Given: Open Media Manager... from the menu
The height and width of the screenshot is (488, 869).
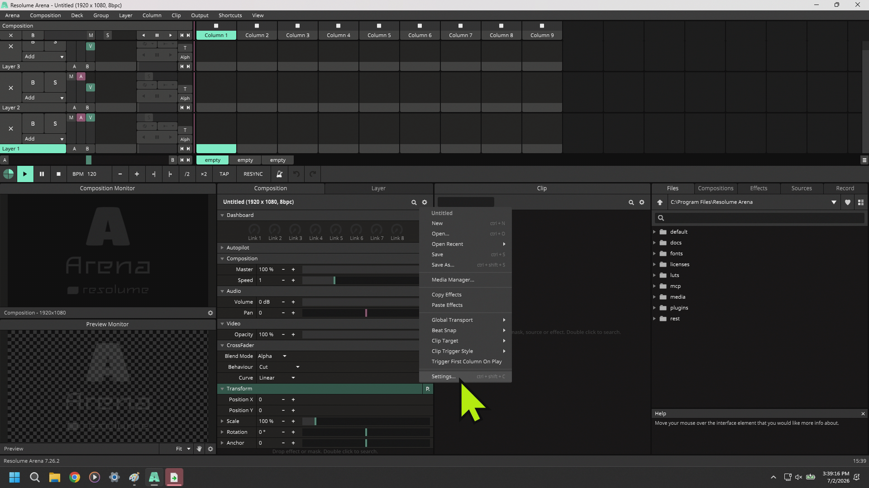Looking at the screenshot, I should point(465,280).
